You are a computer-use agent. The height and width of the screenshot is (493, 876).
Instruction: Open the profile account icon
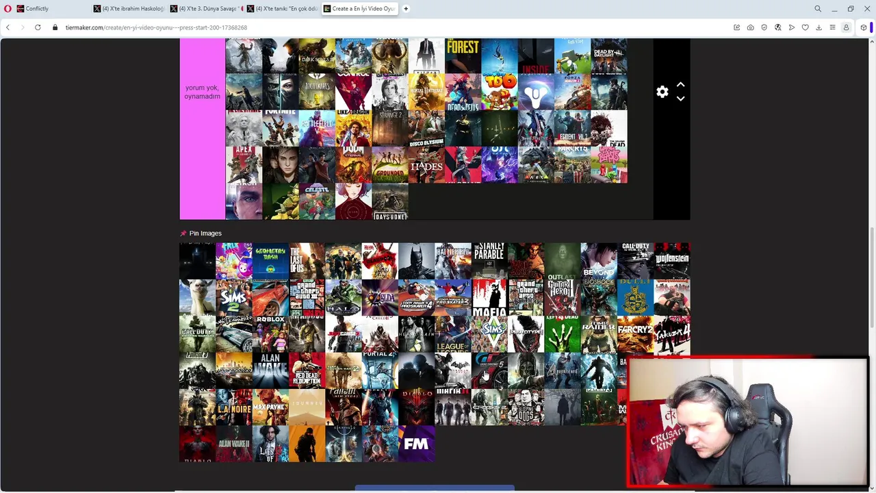tap(846, 27)
